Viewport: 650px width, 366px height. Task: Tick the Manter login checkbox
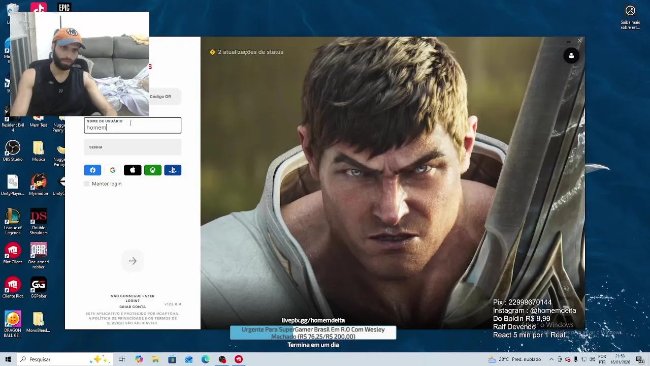(87, 184)
